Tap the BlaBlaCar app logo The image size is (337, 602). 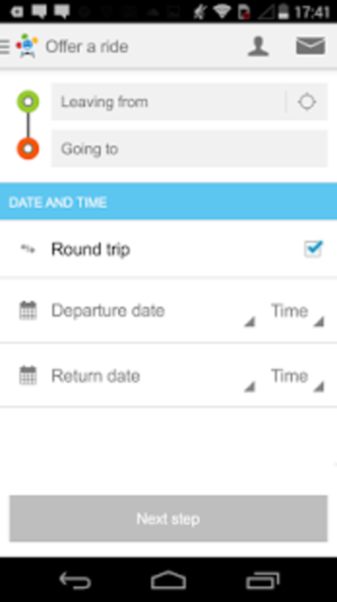(27, 46)
